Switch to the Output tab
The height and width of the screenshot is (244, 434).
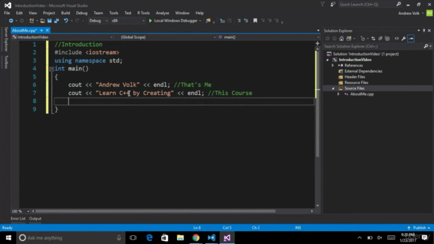coord(35,218)
